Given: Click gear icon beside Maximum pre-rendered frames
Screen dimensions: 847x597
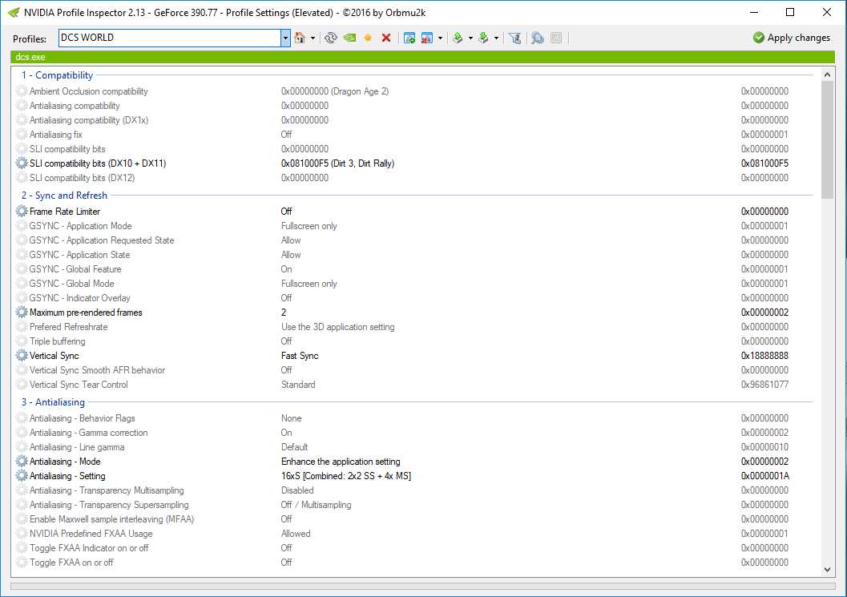Looking at the screenshot, I should click(22, 313).
